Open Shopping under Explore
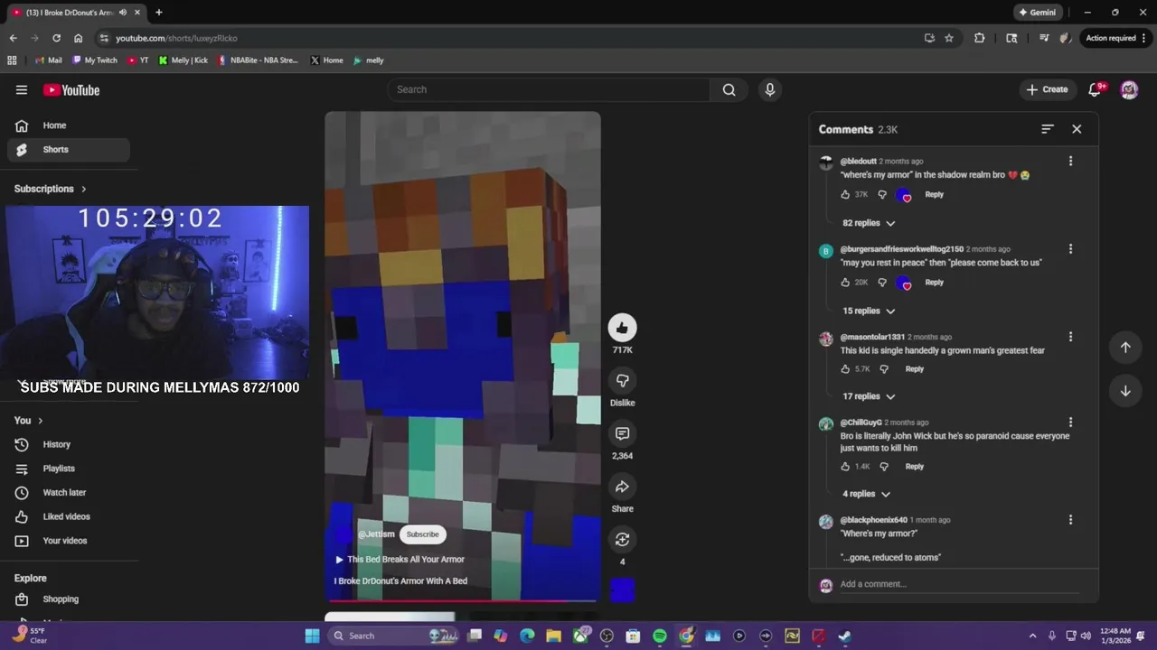The width and height of the screenshot is (1157, 650). click(x=69, y=599)
